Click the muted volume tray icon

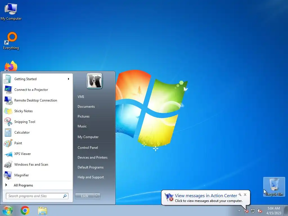(x=260, y=211)
